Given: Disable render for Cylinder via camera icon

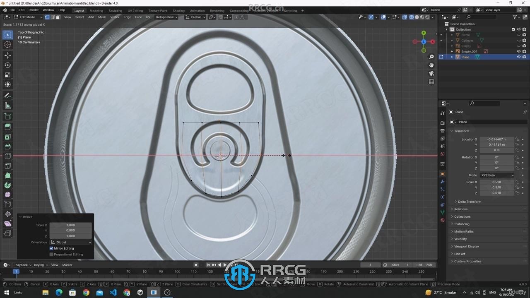Looking at the screenshot, I should pos(524,41).
